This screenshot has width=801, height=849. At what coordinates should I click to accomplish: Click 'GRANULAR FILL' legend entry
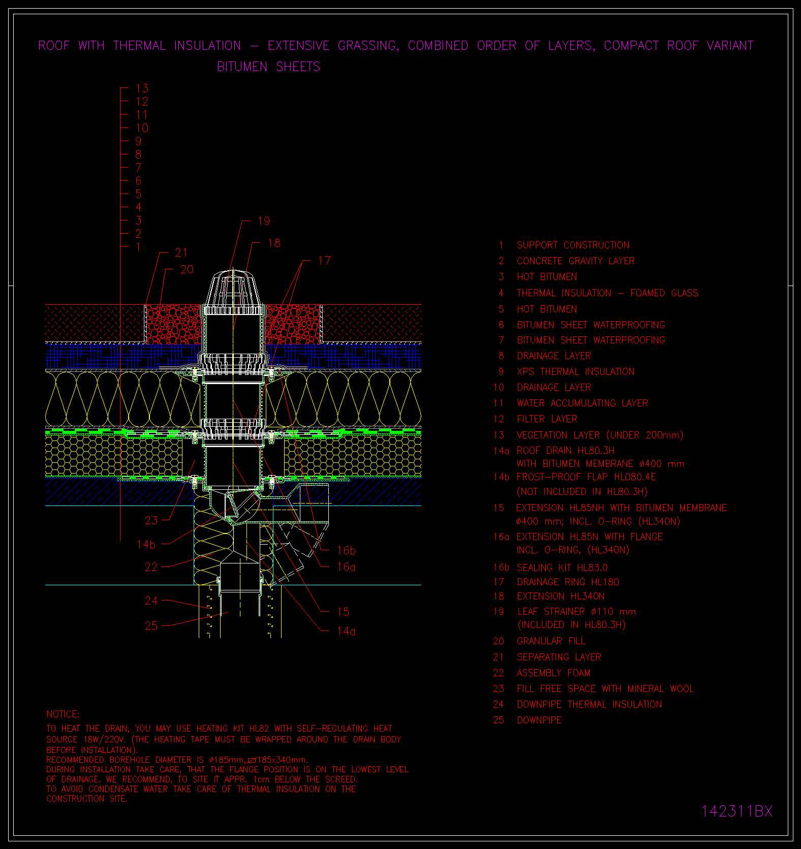[551, 641]
